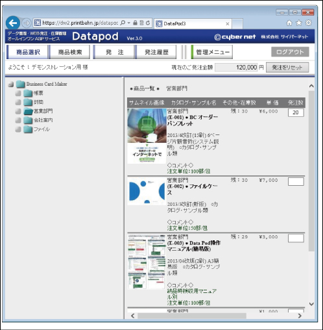Viewport: 323px width, 330px height.
Task: Expand the 封筒 tree node toggle
Action: 18,102
